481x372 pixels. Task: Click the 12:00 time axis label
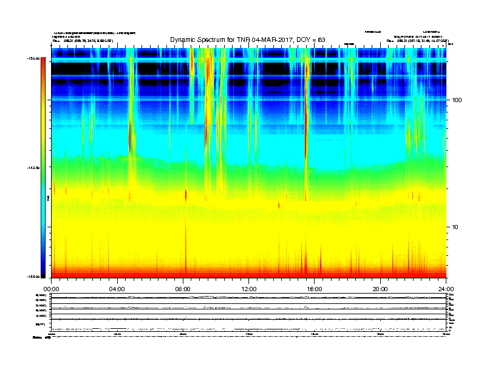(249, 289)
